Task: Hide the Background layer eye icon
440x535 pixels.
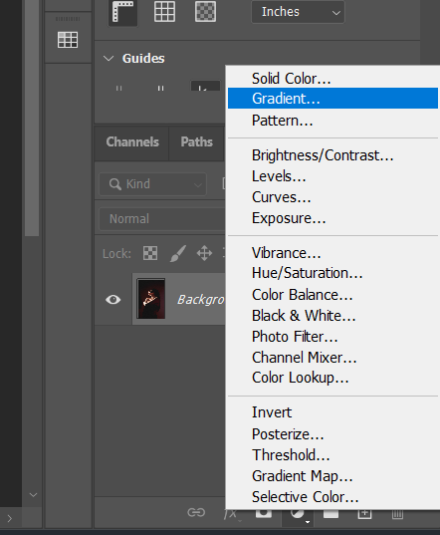Action: click(x=113, y=300)
